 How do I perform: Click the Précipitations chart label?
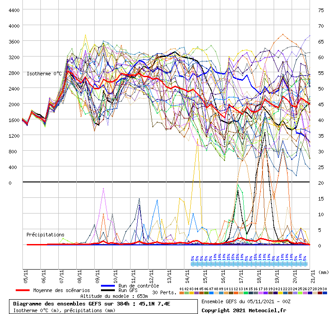click(x=45, y=235)
